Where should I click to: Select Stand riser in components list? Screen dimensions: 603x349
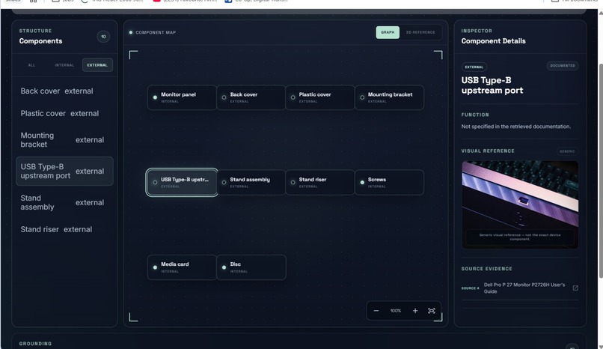click(64, 229)
